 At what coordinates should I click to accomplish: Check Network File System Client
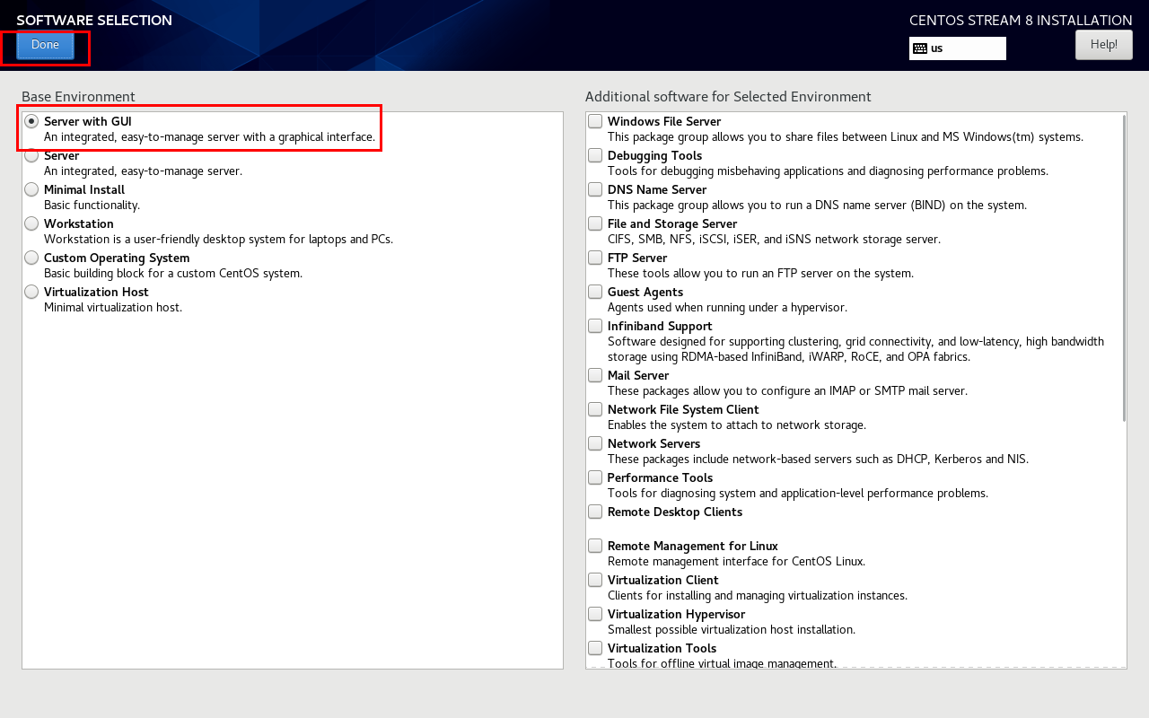click(x=595, y=409)
